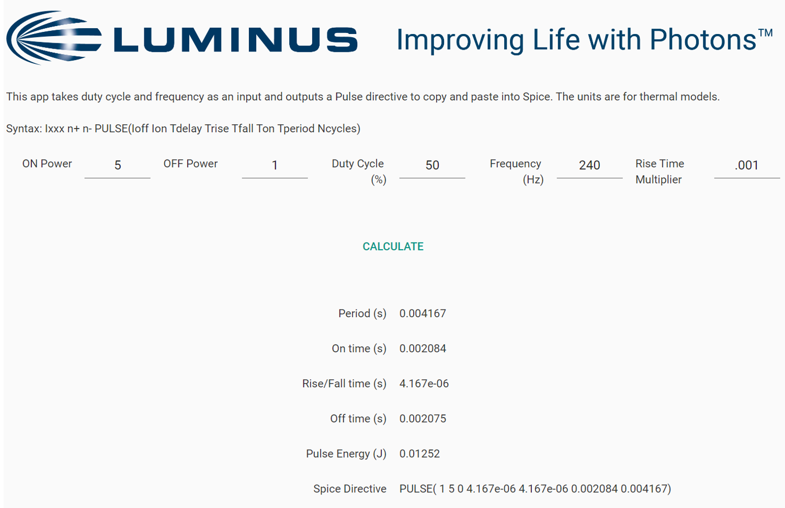The width and height of the screenshot is (785, 508).
Task: Click the Rise/Fall time (s) label
Action: pyautogui.click(x=344, y=384)
